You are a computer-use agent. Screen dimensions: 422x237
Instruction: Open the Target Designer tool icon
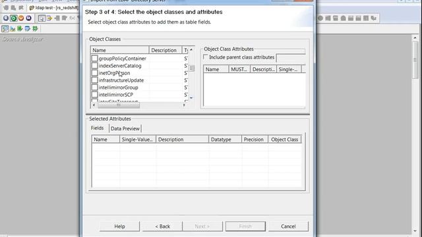click(x=13, y=29)
